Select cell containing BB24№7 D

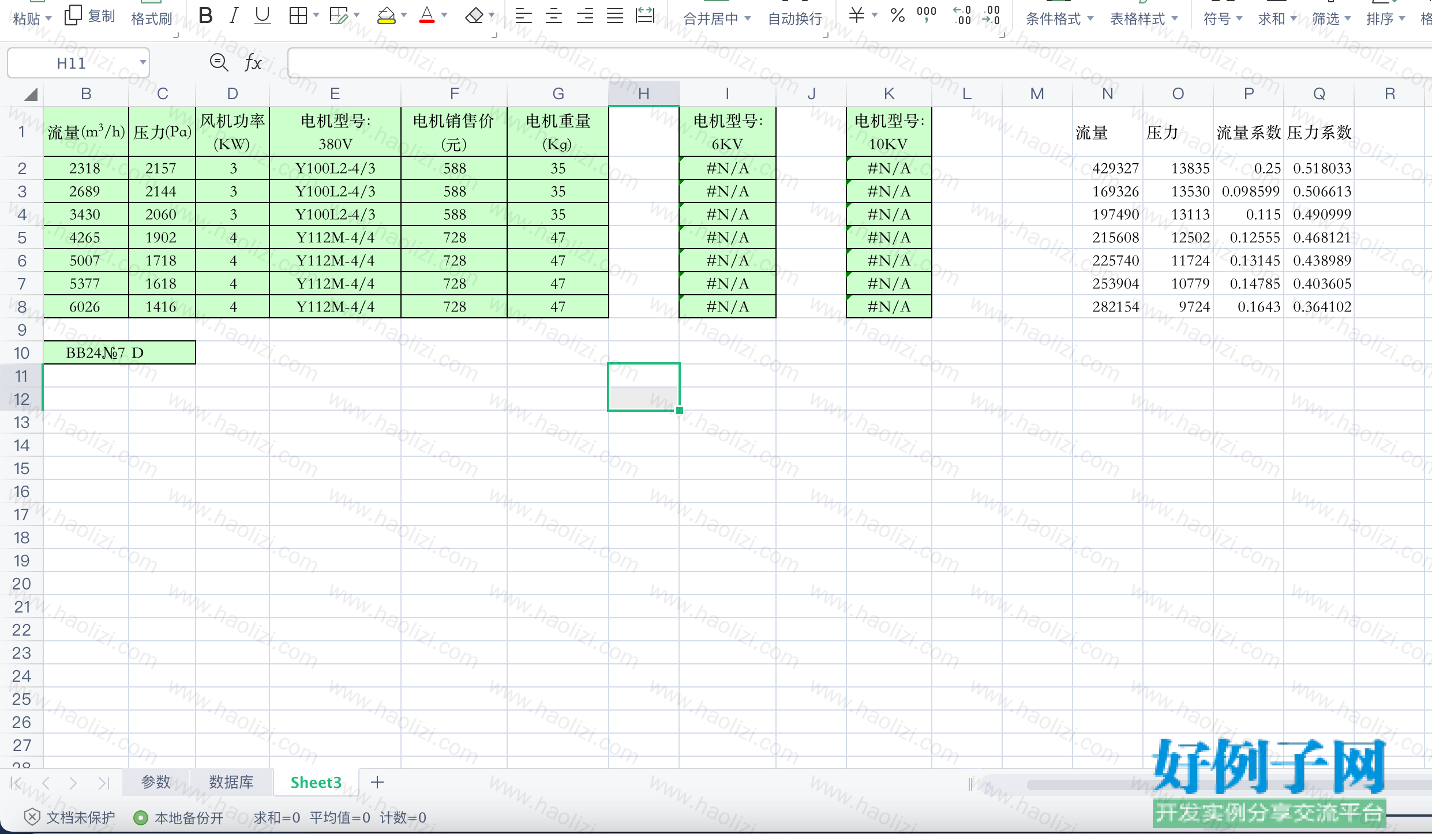(x=119, y=352)
